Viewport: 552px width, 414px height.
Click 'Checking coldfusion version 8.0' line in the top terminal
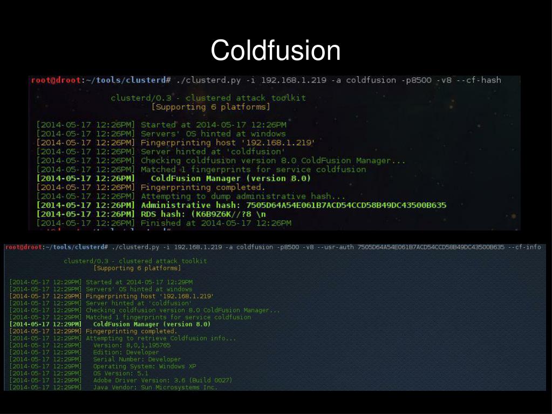pos(273,160)
